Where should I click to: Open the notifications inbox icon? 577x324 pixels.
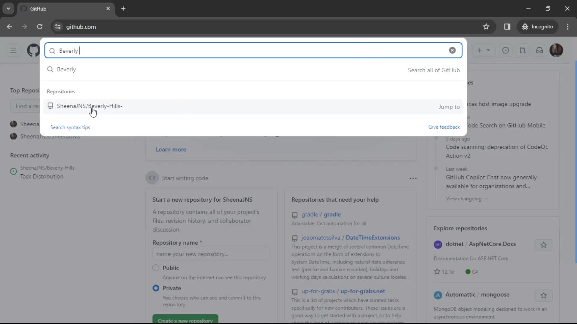(539, 50)
